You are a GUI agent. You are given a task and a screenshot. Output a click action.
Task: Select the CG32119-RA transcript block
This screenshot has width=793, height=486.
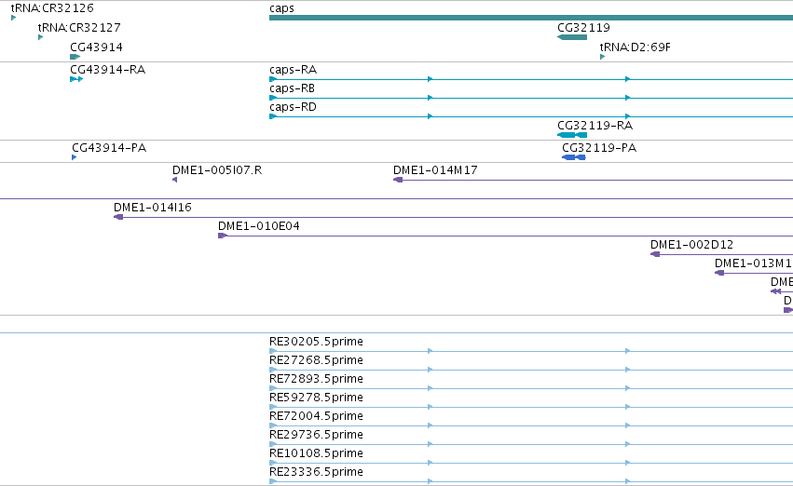pos(572,135)
